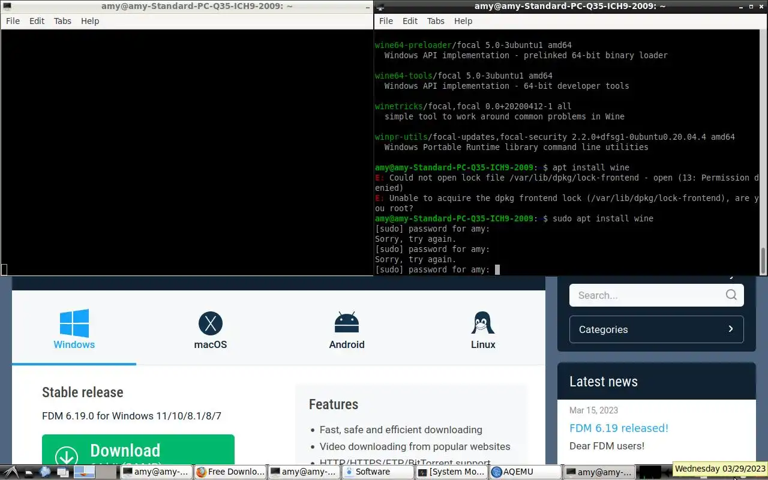Switch to the Software taskbar window
Image resolution: width=768 pixels, height=480 pixels.
377,472
